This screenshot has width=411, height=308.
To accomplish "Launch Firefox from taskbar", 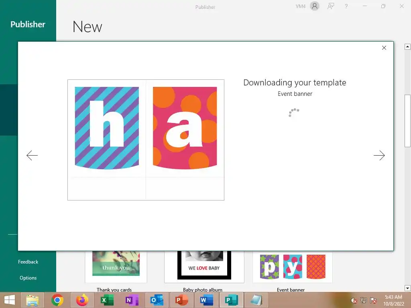I will [x=82, y=300].
